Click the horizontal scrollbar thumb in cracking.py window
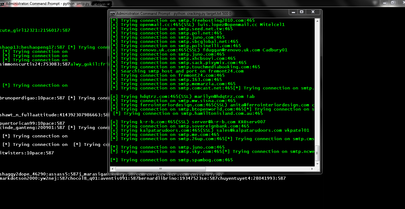The image size is (405, 209). 160,169
